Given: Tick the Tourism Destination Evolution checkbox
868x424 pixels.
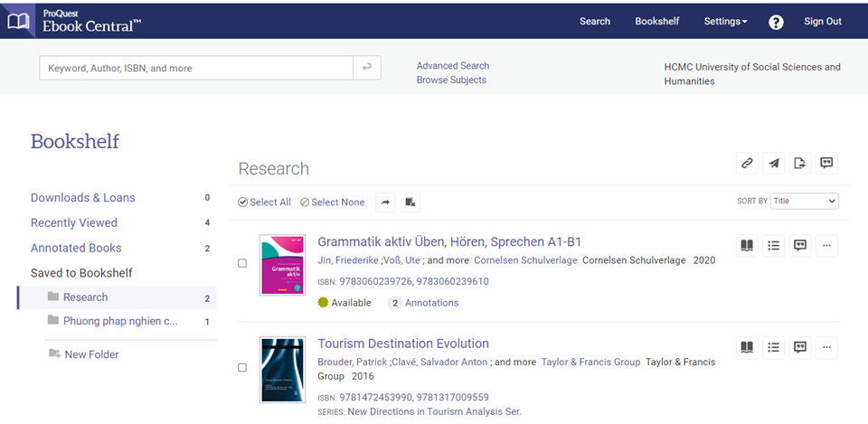Looking at the screenshot, I should [242, 368].
